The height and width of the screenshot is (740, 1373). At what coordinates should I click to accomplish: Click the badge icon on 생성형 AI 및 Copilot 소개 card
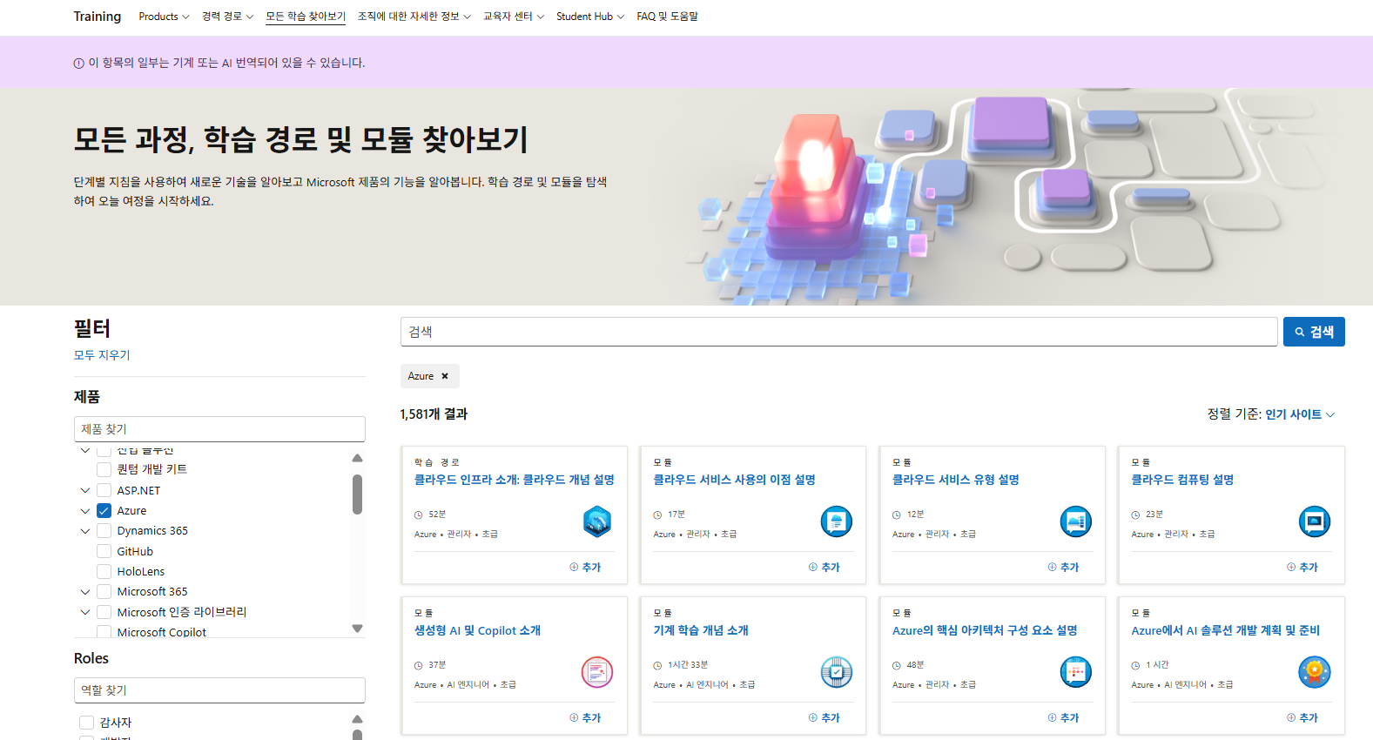click(597, 672)
